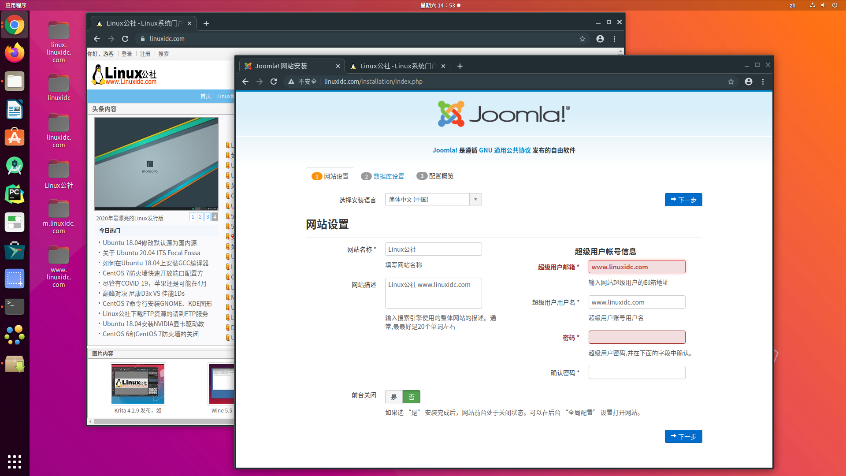Open LibreOffice Writer from the dock
Viewport: 846px width, 476px height.
(15, 109)
